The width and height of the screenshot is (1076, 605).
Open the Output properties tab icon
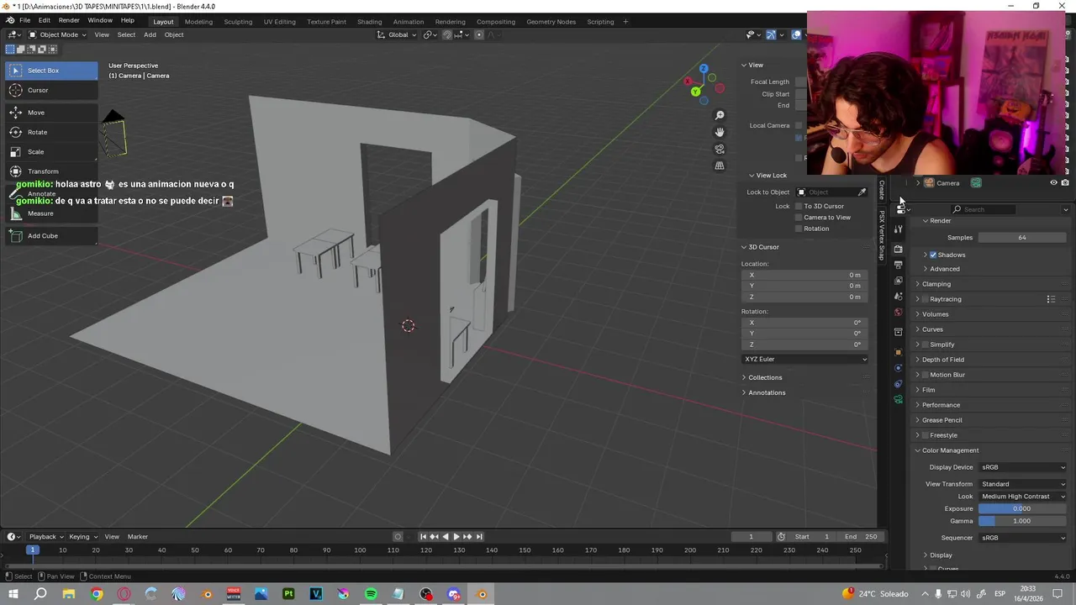(899, 265)
